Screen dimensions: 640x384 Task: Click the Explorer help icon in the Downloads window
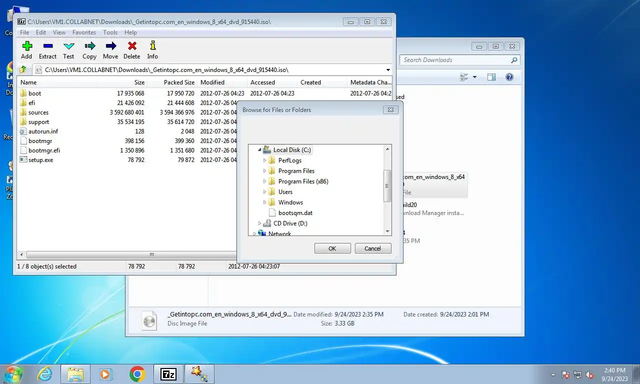(x=509, y=77)
